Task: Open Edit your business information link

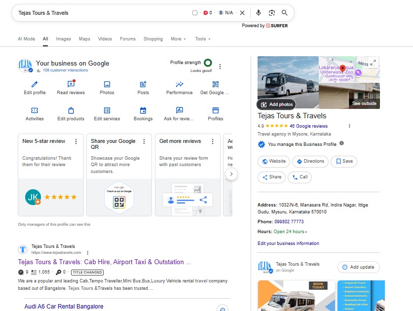Action: (288, 243)
